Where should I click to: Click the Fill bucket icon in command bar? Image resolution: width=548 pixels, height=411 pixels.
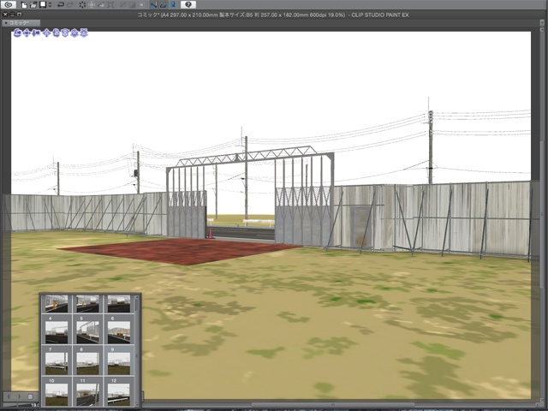tap(101, 5)
